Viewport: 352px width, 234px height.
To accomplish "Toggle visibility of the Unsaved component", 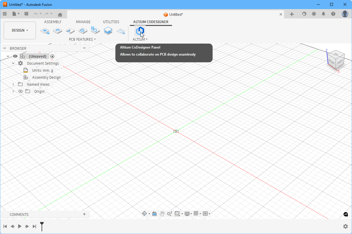I will click(15, 56).
